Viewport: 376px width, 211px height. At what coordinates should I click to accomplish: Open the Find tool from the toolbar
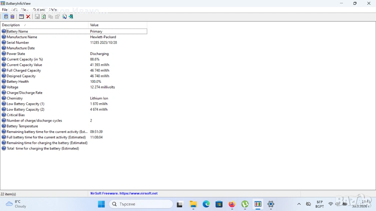(64, 16)
